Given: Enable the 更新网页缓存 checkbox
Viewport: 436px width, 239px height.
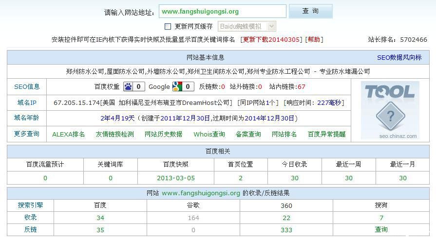Looking at the screenshot, I should pos(168,27).
